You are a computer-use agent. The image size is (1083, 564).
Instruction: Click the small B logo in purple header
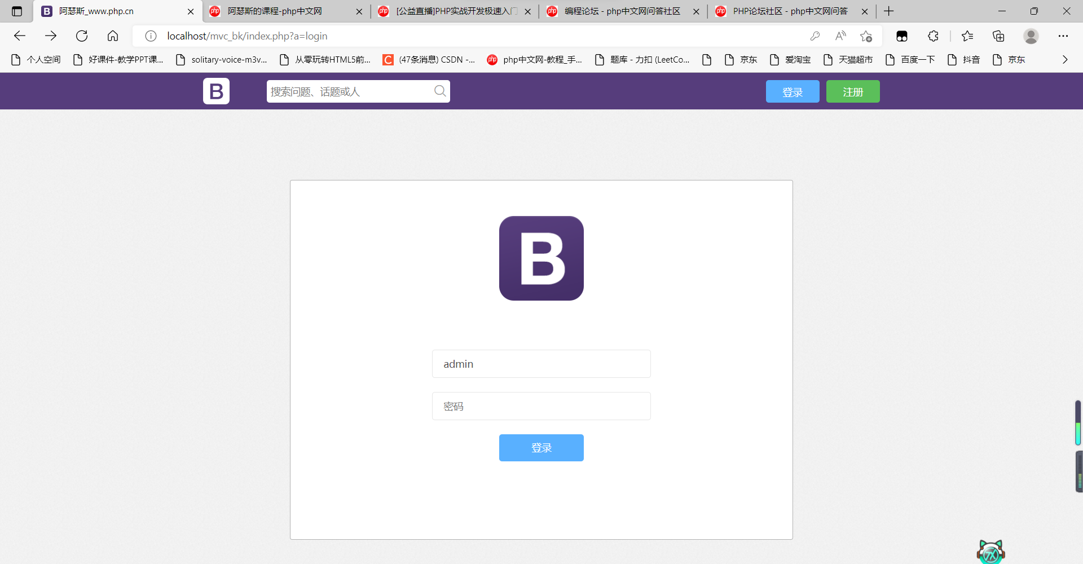pyautogui.click(x=216, y=91)
